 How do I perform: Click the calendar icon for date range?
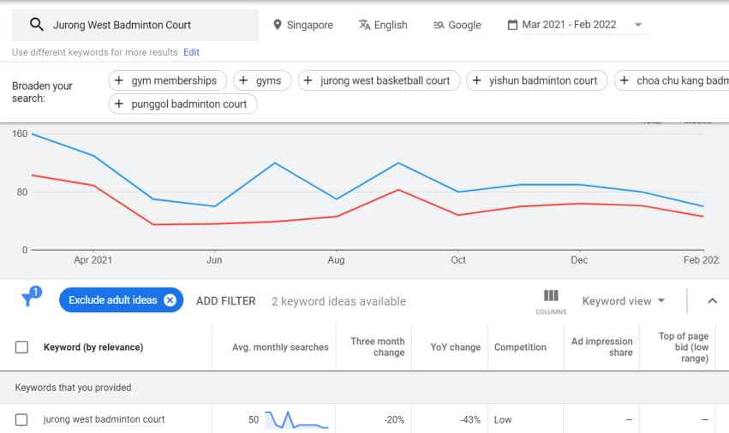pyautogui.click(x=512, y=25)
